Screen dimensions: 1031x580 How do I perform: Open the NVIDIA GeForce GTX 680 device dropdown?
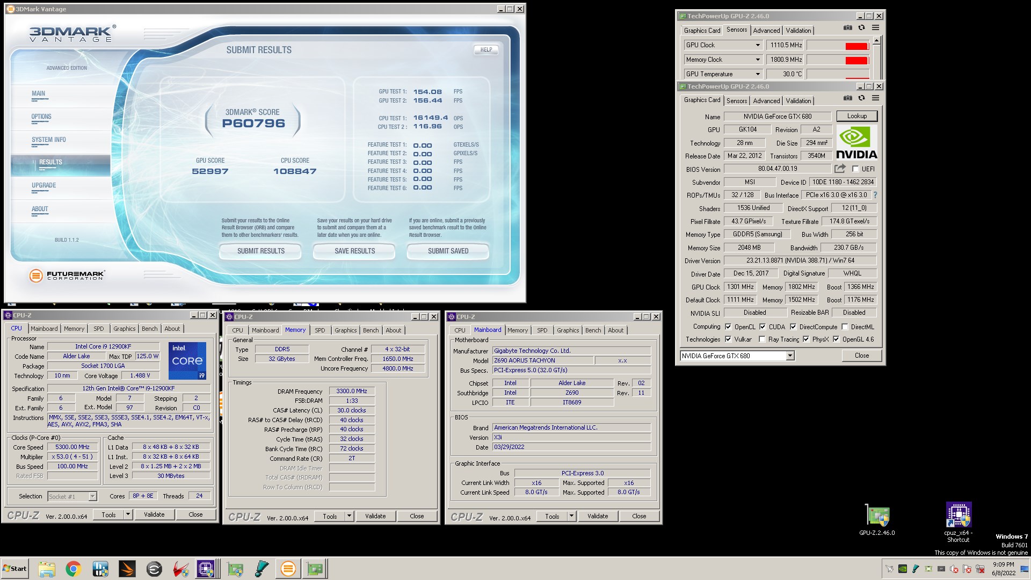click(790, 356)
